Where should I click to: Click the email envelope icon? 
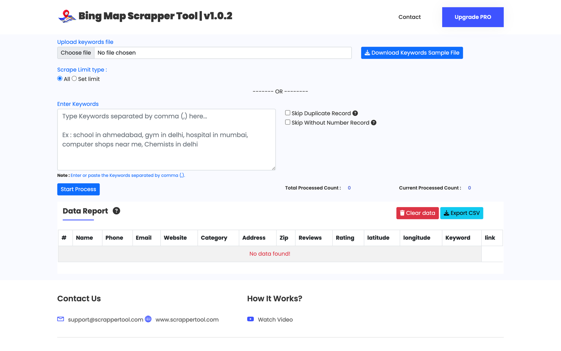point(61,319)
